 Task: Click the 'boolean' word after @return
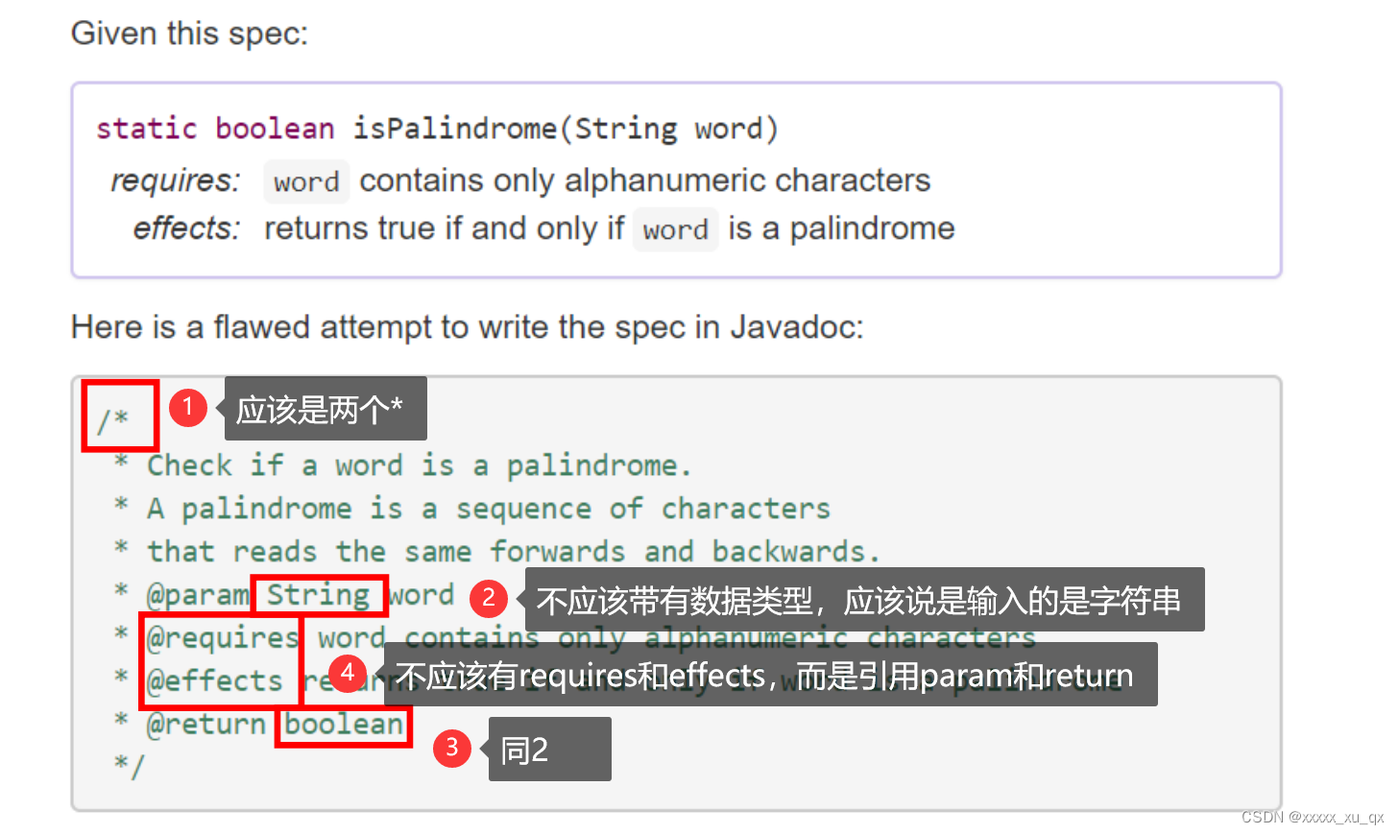pyautogui.click(x=344, y=725)
